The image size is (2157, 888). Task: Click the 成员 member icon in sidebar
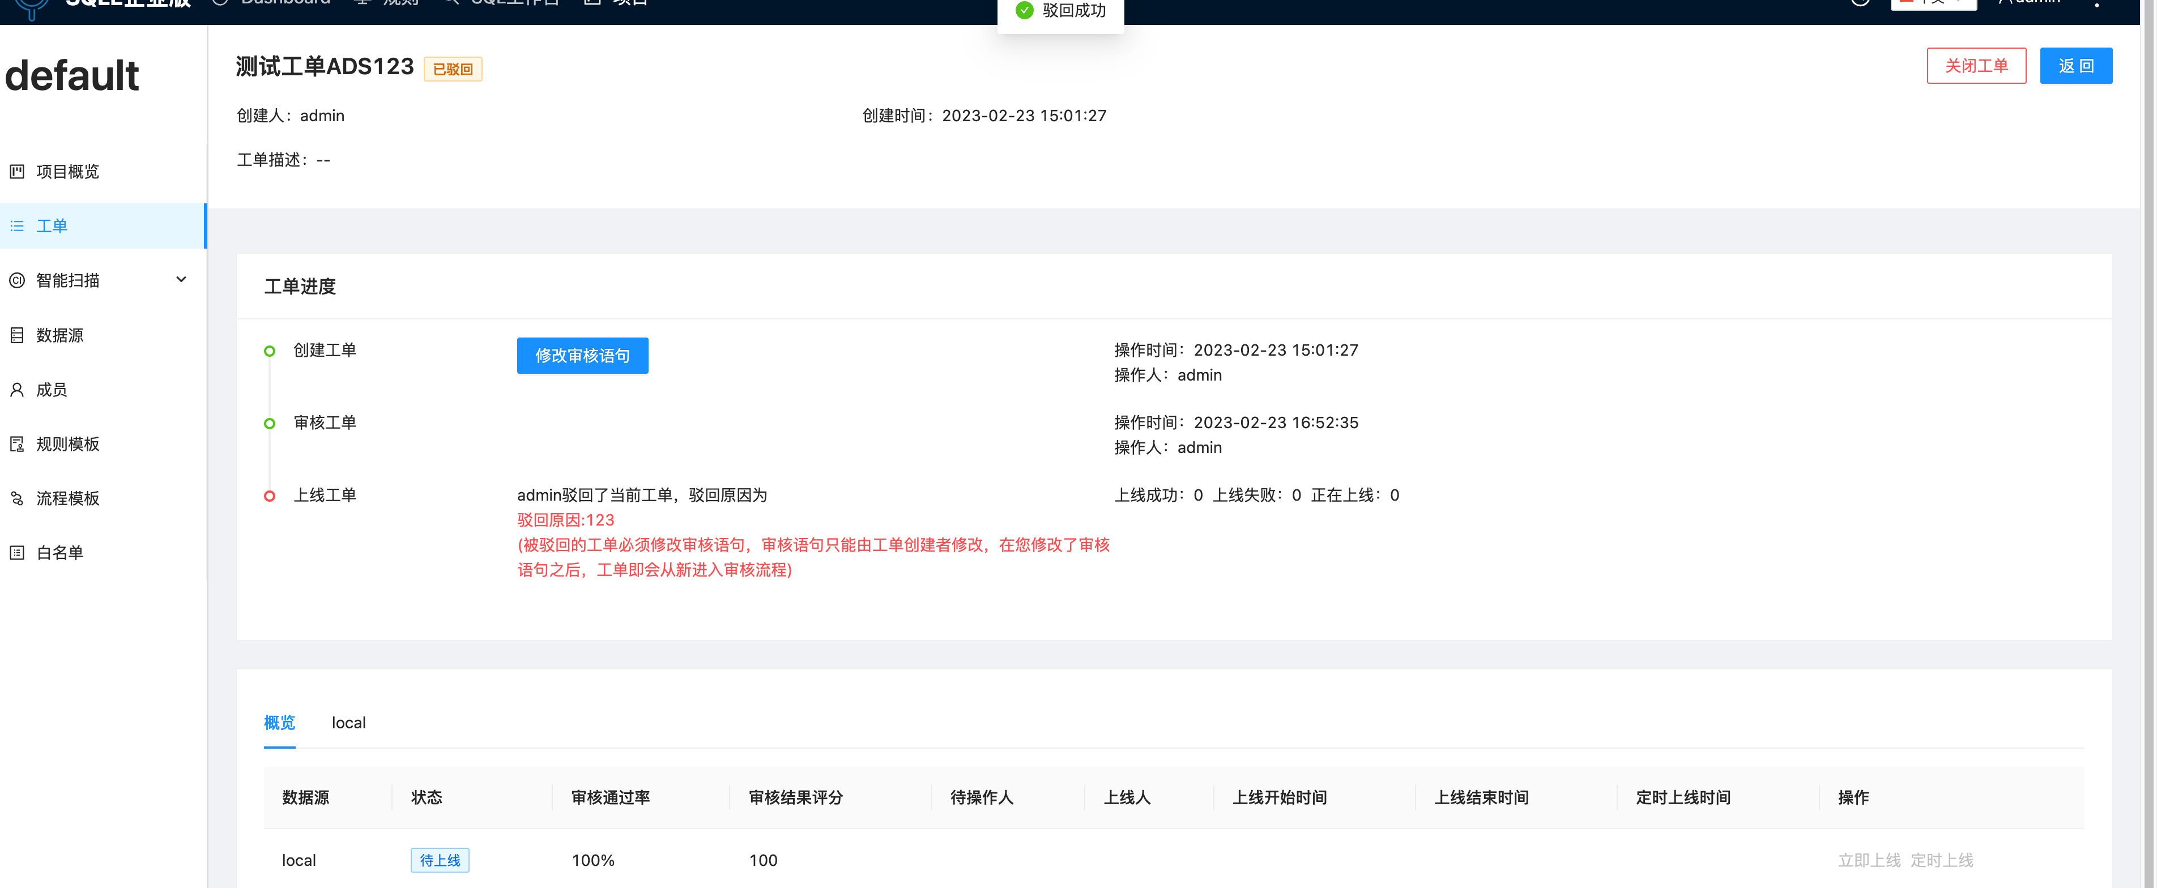[18, 389]
